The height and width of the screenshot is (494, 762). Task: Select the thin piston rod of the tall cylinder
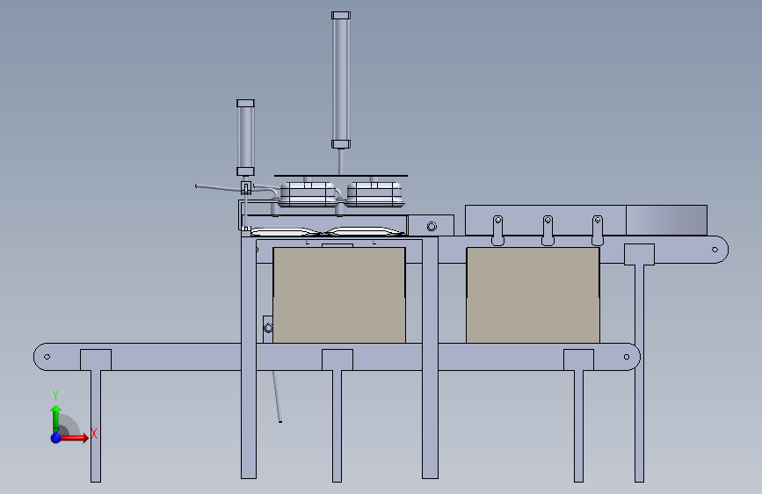[340, 162]
